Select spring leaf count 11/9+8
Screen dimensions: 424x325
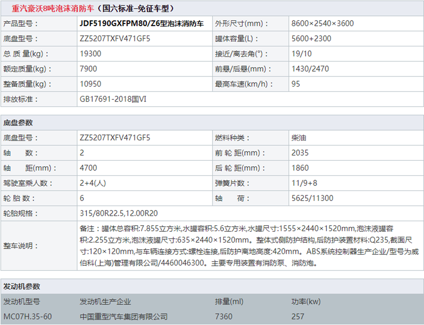tap(304, 183)
